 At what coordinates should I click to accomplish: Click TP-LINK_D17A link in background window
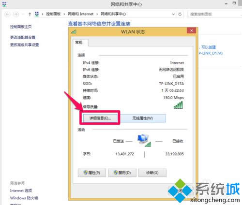pyautogui.click(x=210, y=53)
